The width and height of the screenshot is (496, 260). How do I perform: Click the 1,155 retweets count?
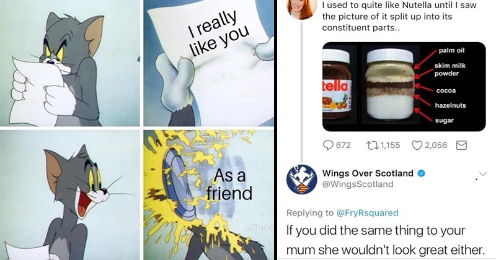pos(390,145)
